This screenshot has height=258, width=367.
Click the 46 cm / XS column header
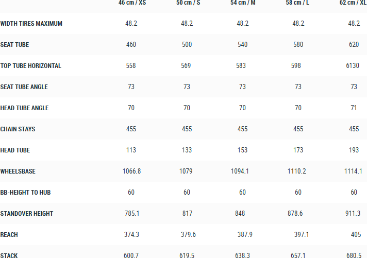(x=131, y=3)
